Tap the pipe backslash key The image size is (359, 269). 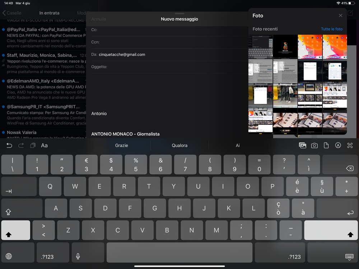(12, 165)
